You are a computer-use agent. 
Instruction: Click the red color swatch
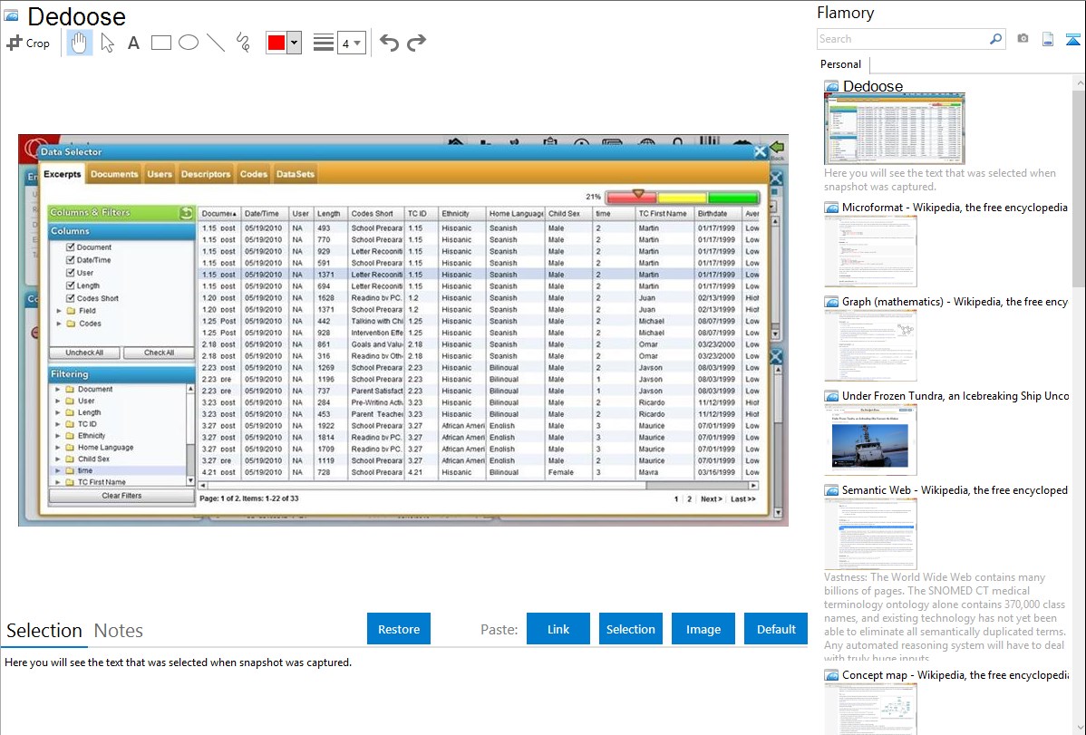276,43
